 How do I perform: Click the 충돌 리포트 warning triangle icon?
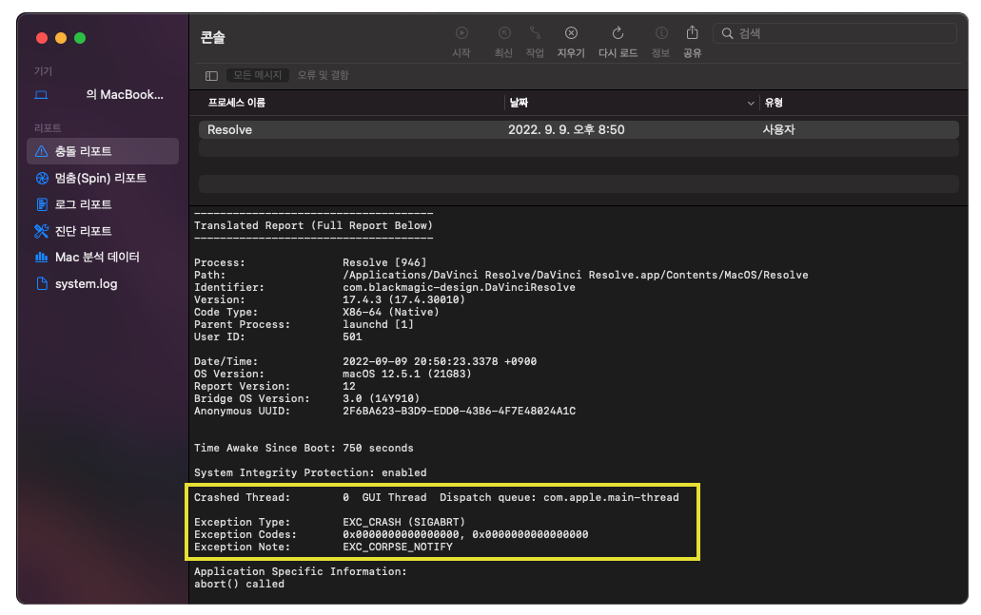pos(41,151)
